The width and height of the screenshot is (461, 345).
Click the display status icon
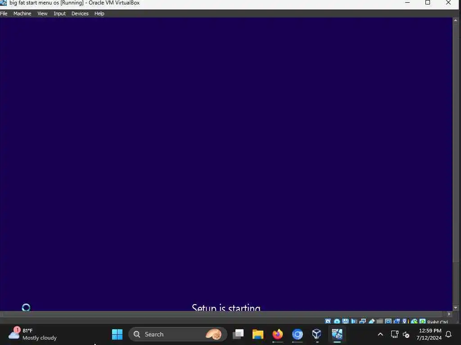tap(388, 321)
